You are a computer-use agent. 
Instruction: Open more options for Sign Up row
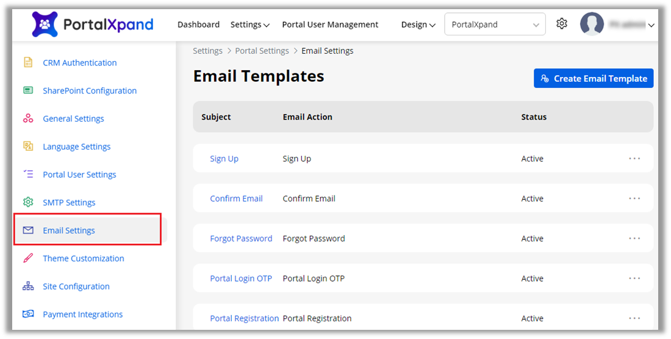tap(634, 158)
